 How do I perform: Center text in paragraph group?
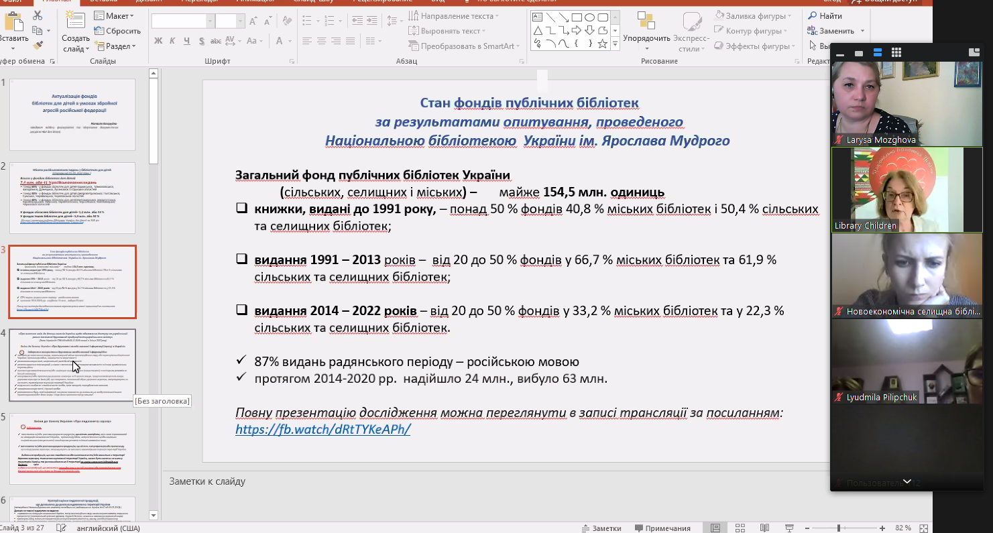[322, 41]
